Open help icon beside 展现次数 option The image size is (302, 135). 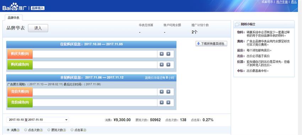tap(64, 130)
